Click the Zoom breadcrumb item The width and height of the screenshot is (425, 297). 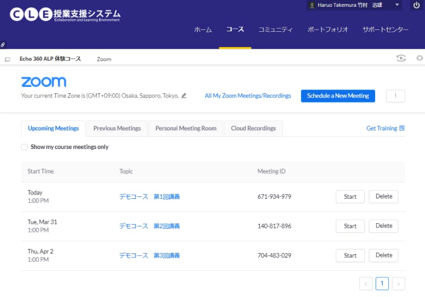tap(104, 59)
